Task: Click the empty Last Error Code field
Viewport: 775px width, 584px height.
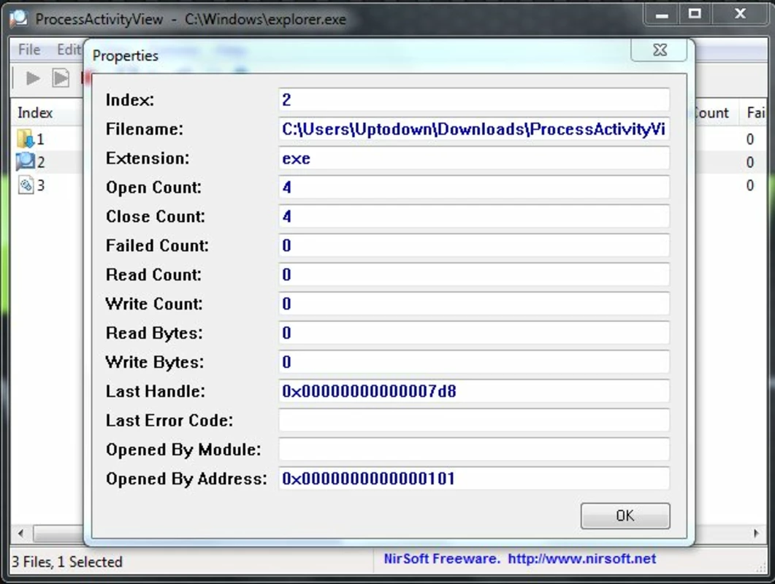Action: 474,420
